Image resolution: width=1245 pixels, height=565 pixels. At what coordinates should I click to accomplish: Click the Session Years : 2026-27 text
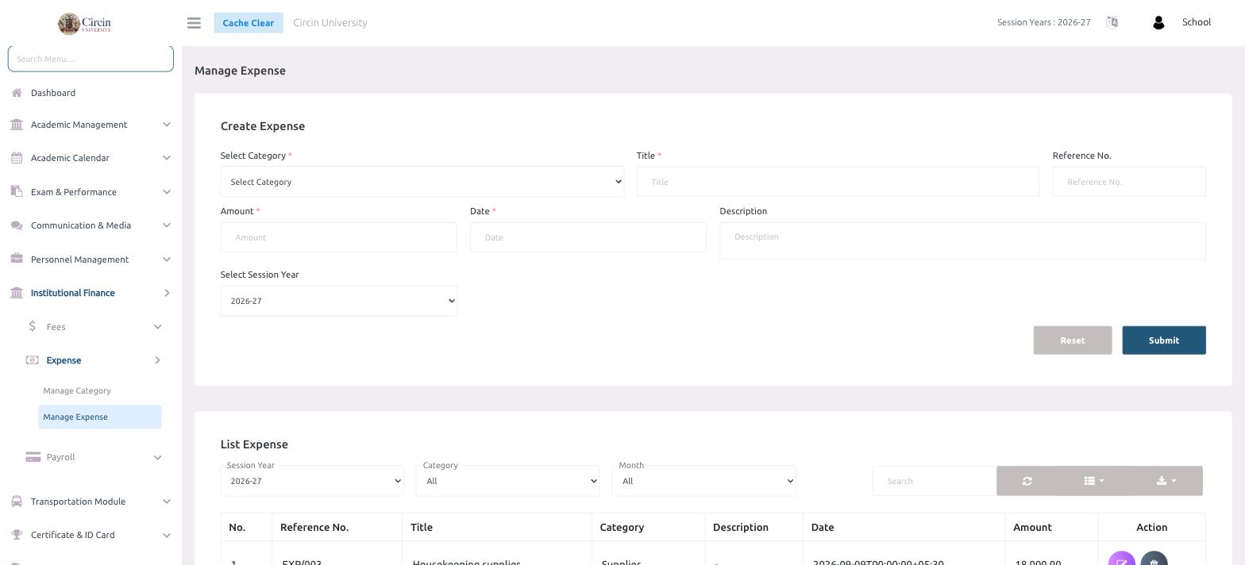[x=1043, y=22]
